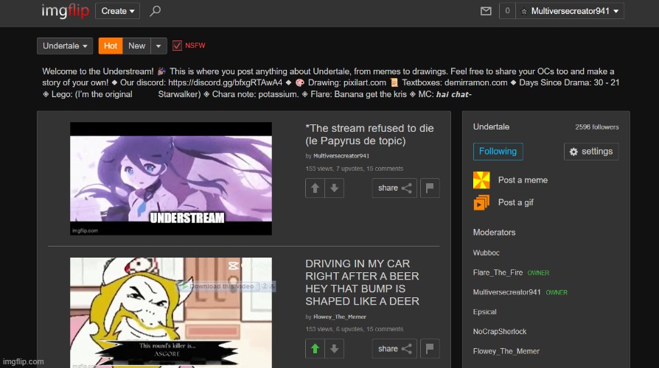Expand the Multiversecreator941 account menu
This screenshot has width=659, height=368.
[570, 11]
